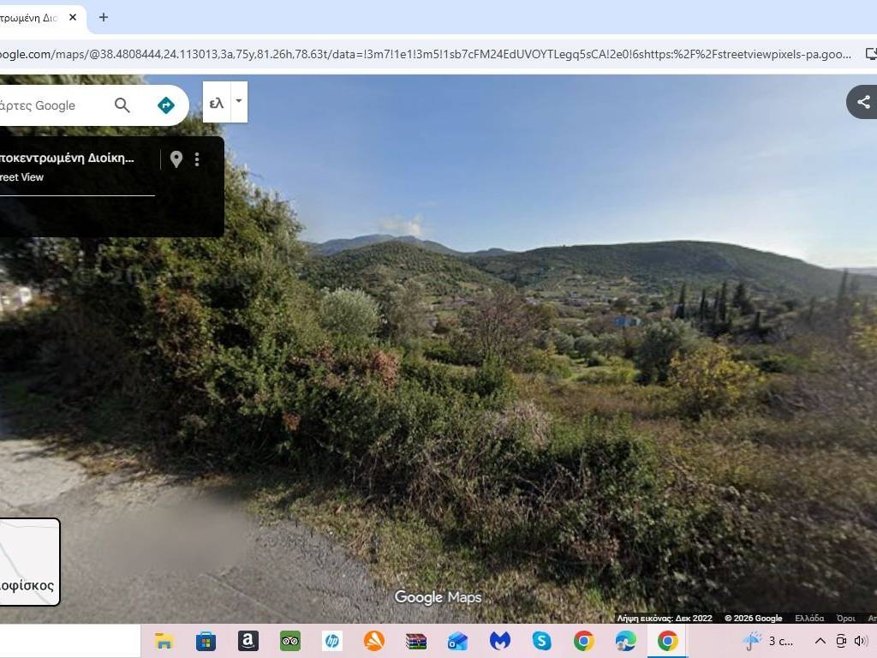Viewport: 877px width, 658px height.
Task: Open the Amazon app in taskbar
Action: (x=248, y=641)
